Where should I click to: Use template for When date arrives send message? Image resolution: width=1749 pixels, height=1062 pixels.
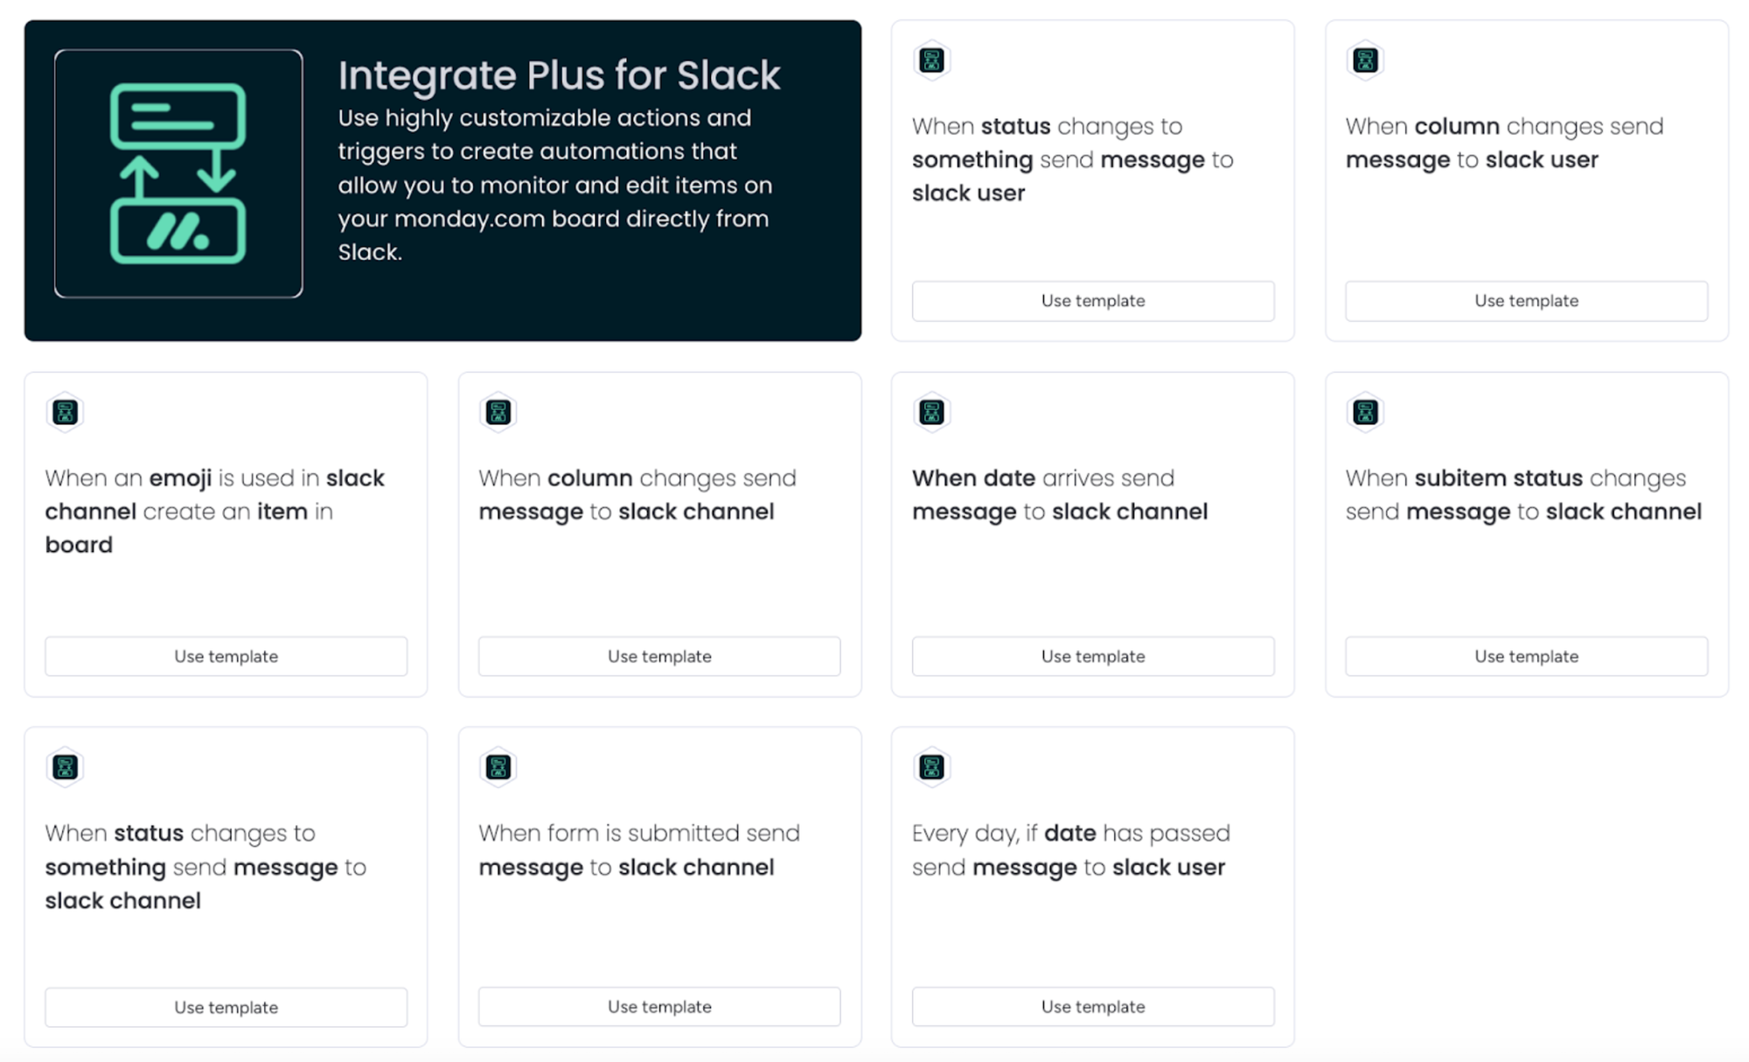pyautogui.click(x=1093, y=656)
